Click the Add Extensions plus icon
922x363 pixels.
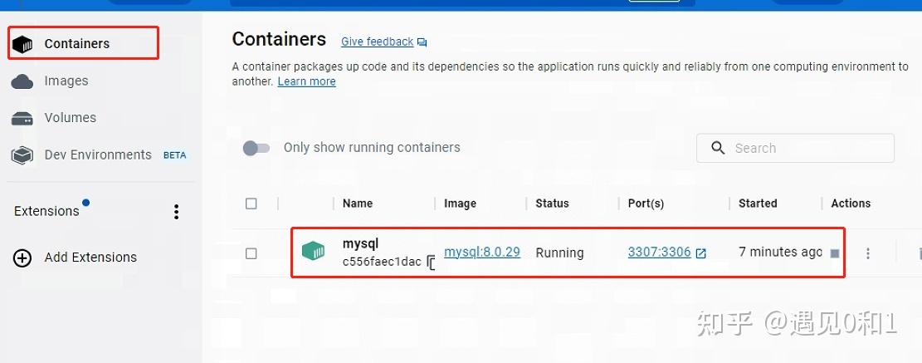point(22,258)
